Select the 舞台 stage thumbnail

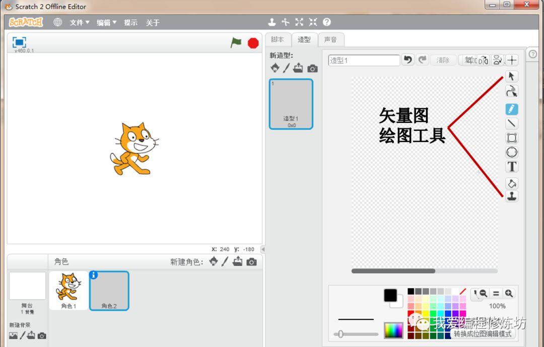(27, 286)
